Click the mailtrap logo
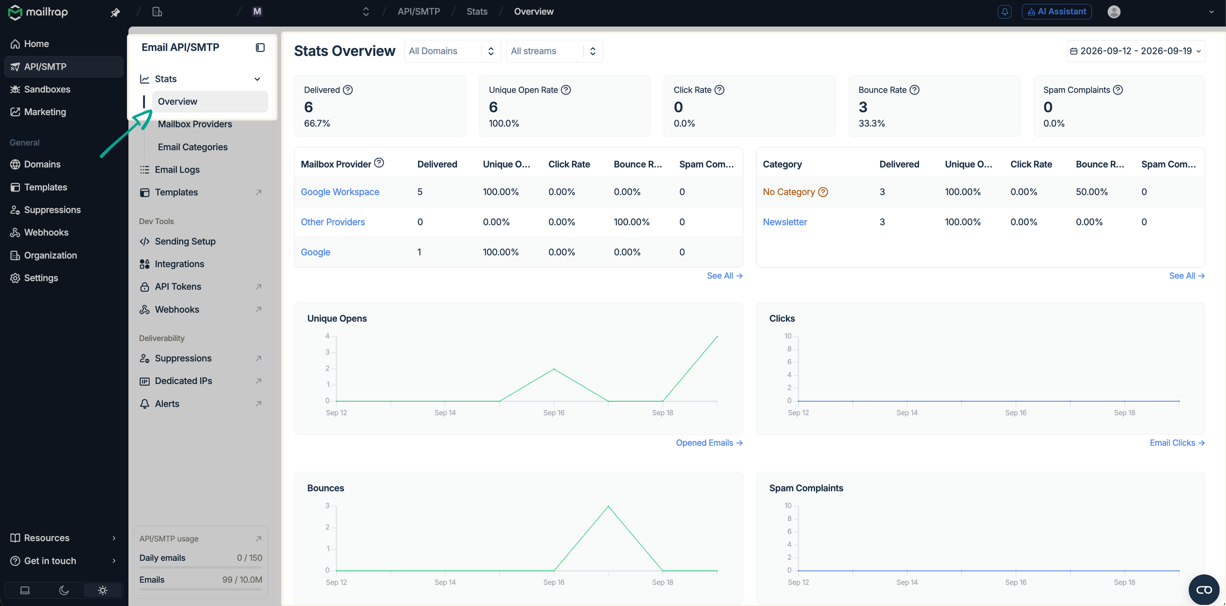 pos(38,12)
